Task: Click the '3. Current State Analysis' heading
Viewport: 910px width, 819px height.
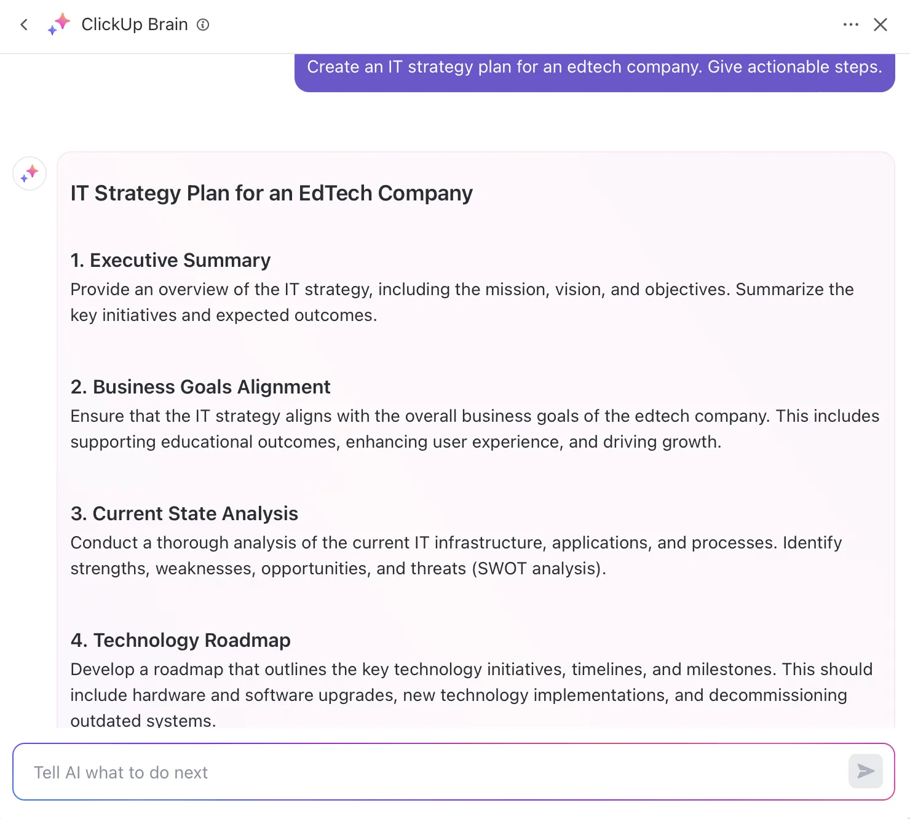Action: 184,513
